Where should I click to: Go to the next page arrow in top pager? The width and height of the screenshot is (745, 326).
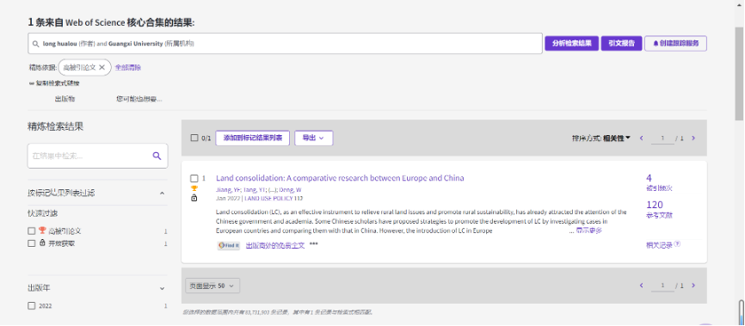[693, 138]
